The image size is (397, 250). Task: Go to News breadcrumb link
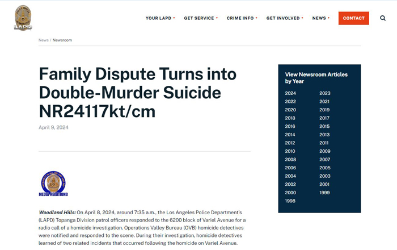click(x=44, y=40)
